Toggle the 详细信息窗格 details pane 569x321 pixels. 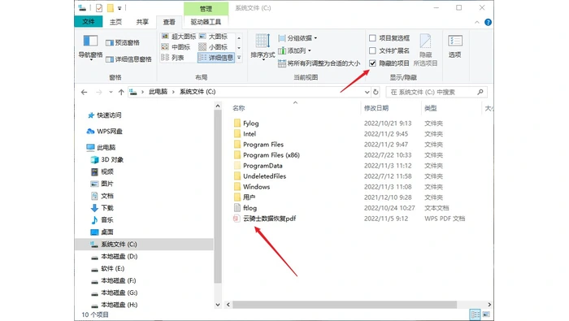(128, 59)
